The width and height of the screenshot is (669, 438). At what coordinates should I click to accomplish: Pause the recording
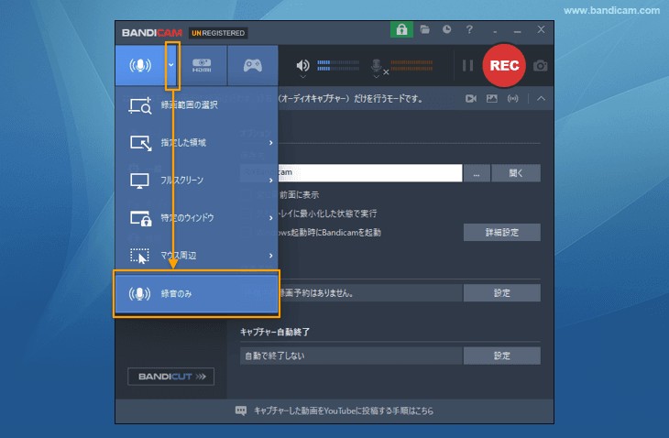[467, 66]
